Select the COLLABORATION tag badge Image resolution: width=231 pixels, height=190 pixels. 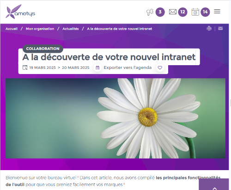pyautogui.click(x=43, y=49)
